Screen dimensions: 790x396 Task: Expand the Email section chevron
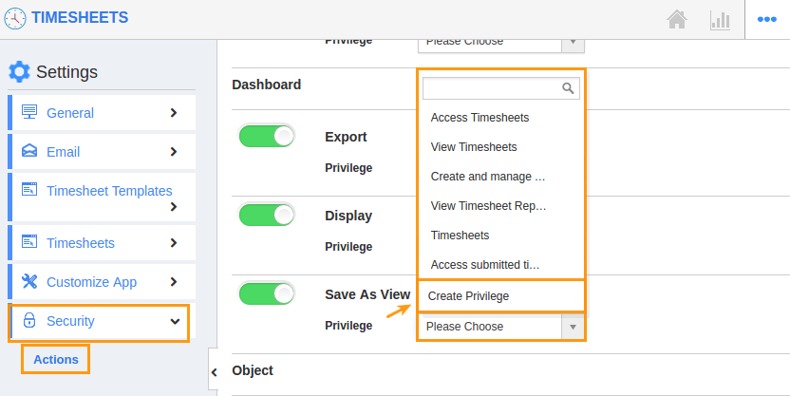coord(174,152)
